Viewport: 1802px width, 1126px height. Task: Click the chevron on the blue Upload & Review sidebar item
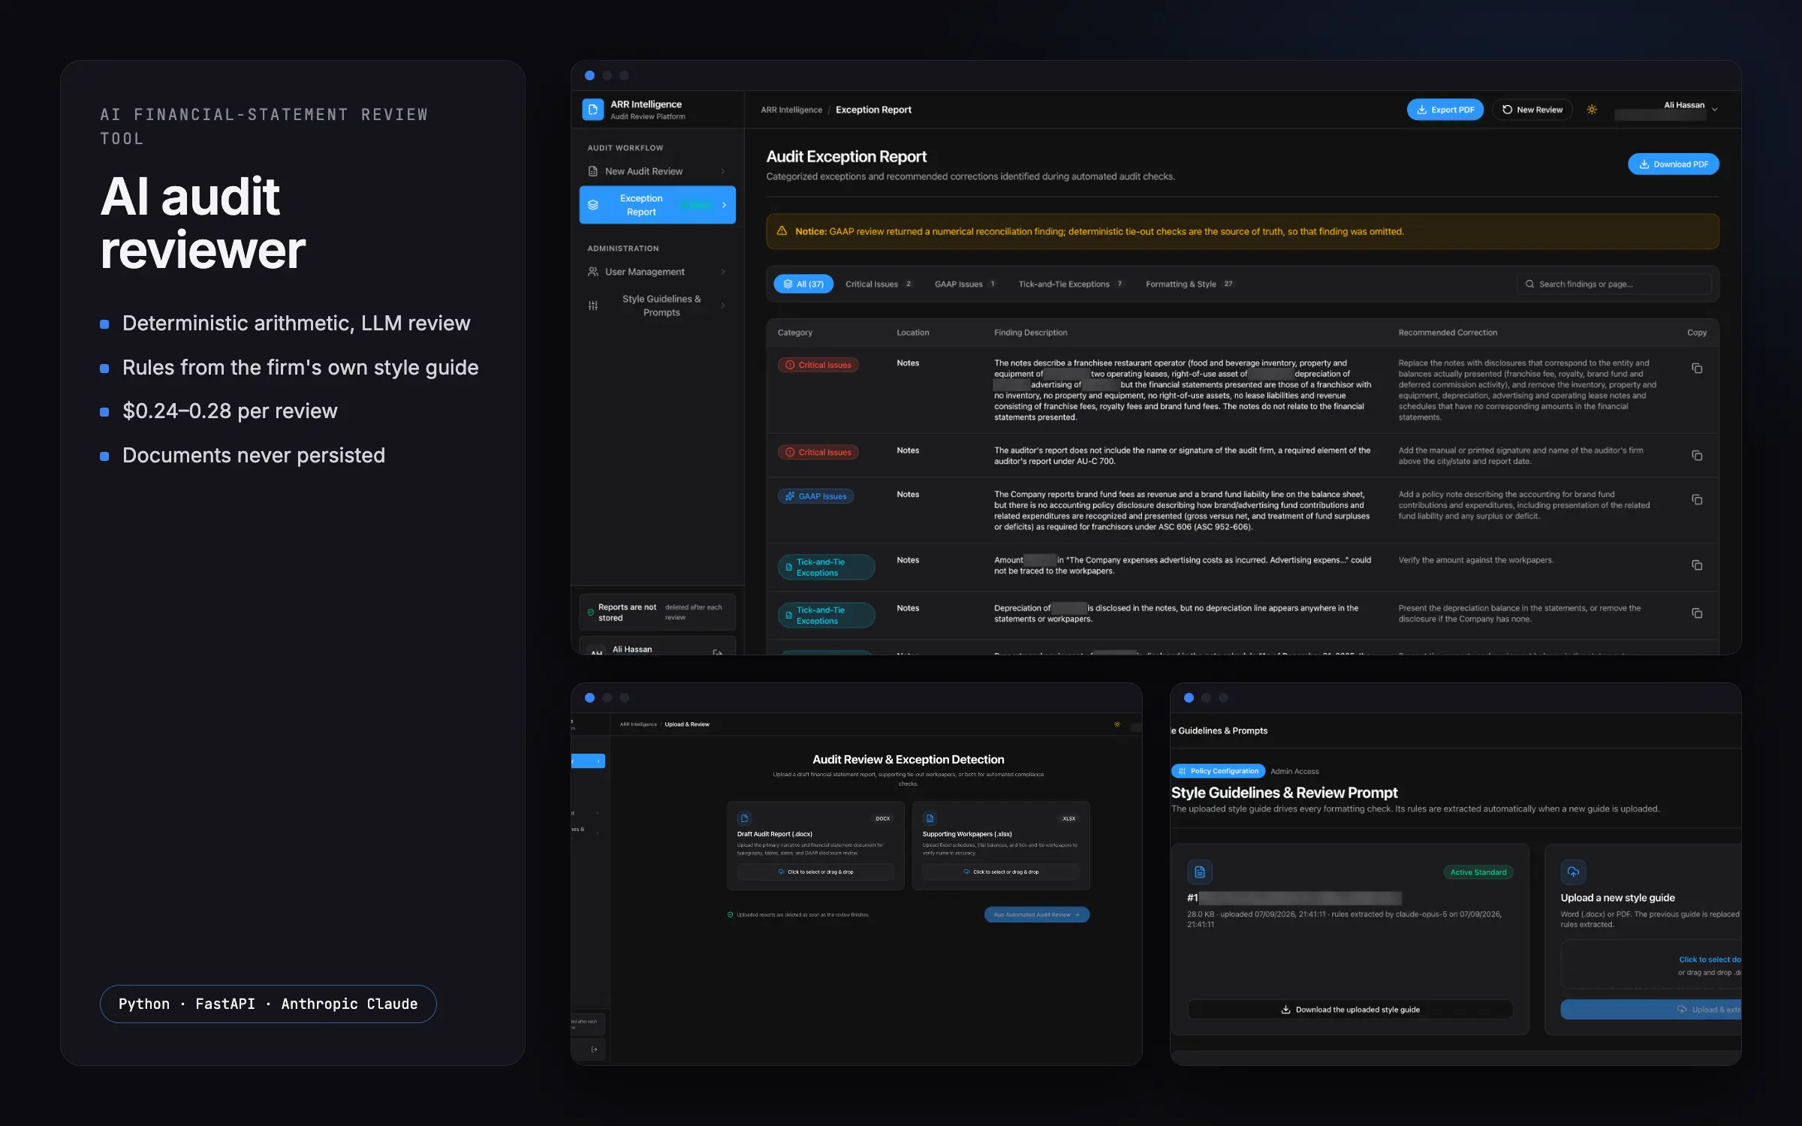coord(598,761)
